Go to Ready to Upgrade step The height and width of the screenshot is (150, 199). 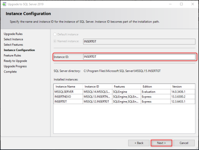(x=15, y=61)
